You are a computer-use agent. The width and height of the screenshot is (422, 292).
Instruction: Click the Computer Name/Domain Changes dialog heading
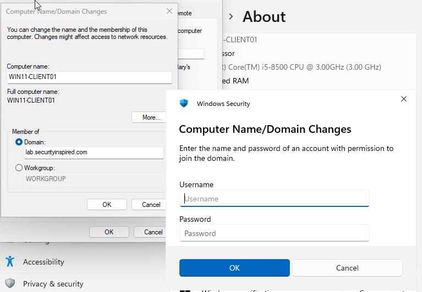(x=265, y=129)
